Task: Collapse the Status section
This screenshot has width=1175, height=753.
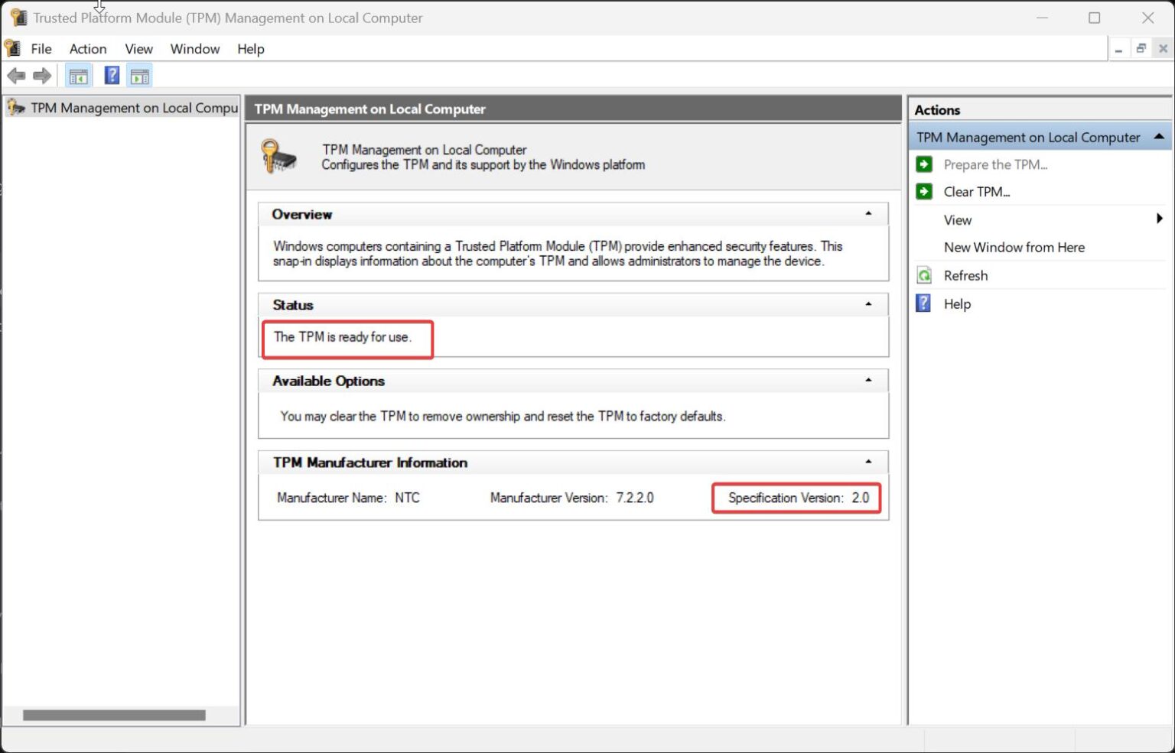Action: pos(868,304)
